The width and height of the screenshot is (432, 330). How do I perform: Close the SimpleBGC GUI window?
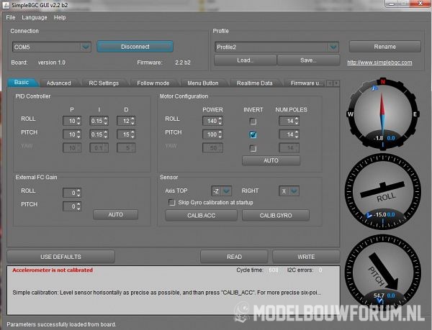[x=420, y=4]
